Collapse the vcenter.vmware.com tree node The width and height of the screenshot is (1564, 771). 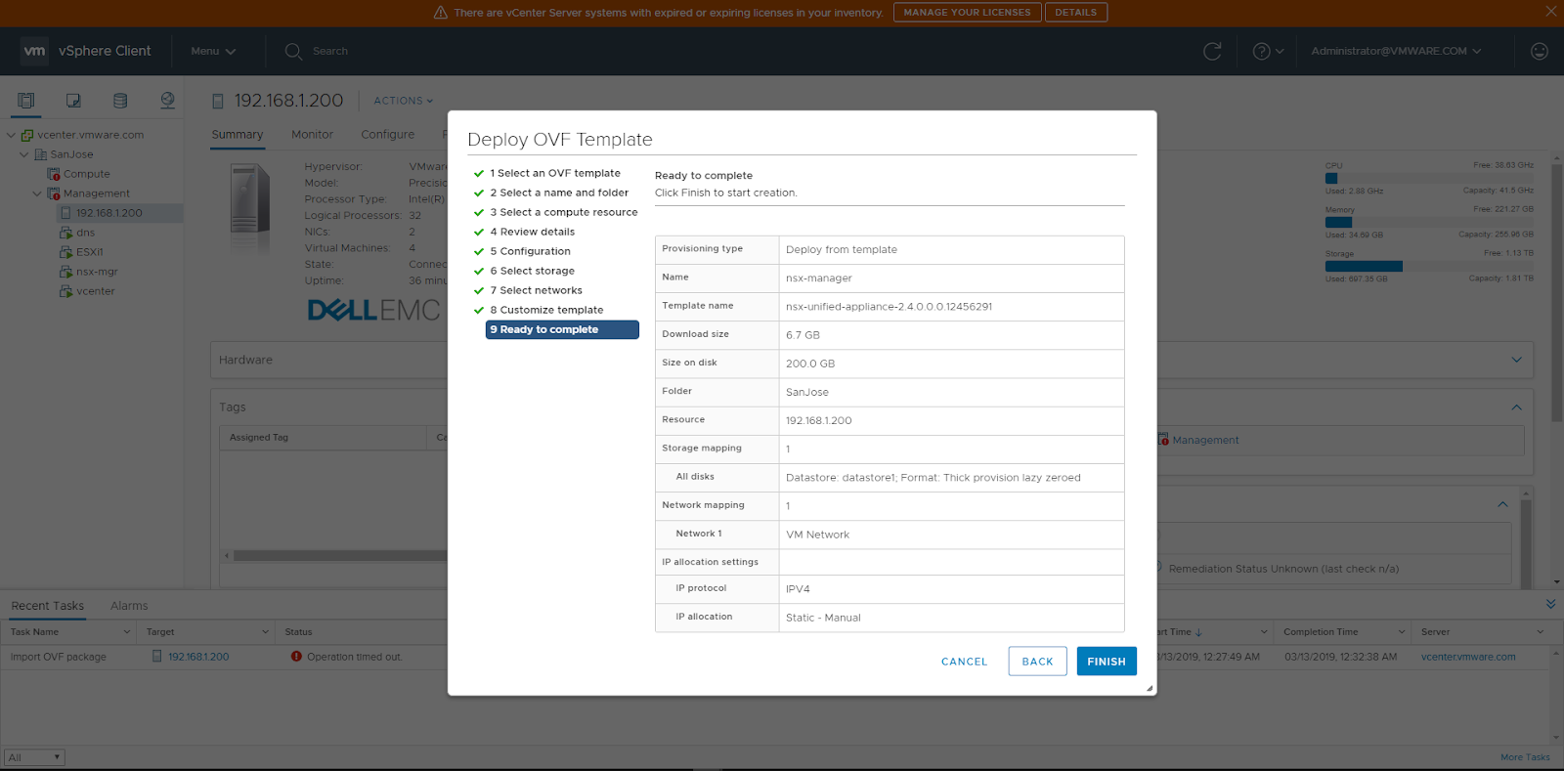tap(12, 136)
